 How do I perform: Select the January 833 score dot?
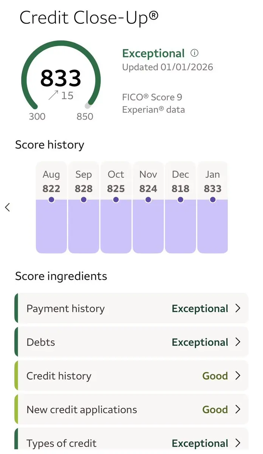(213, 199)
